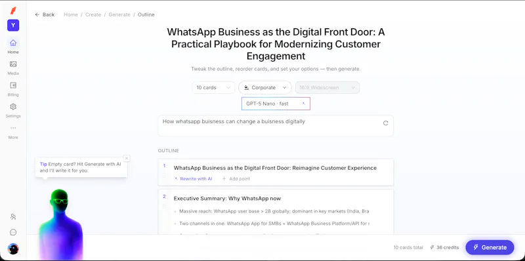Open the More menu in sidebar
525x261 pixels.
[13, 132]
